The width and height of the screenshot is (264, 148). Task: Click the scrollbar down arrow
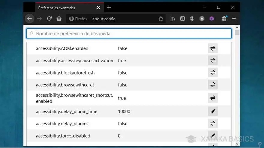(237, 144)
